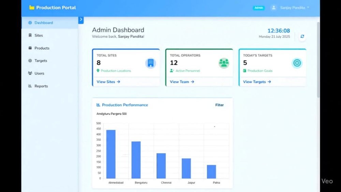Image resolution: width=341 pixels, height=192 pixels.
Task: Open the Products menu item
Action: [x=50, y=48]
